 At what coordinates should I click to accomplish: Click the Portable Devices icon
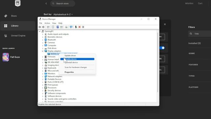click(x=45, y=79)
